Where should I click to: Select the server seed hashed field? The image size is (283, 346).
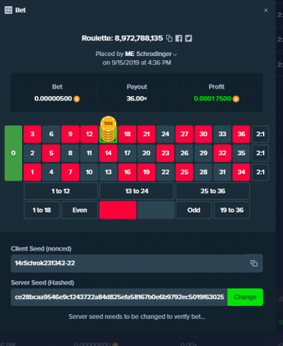[119, 297]
